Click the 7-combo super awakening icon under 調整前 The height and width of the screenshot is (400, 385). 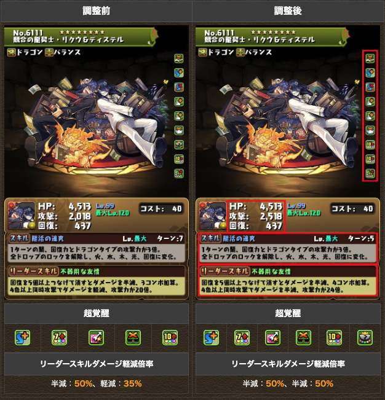tap(59, 337)
